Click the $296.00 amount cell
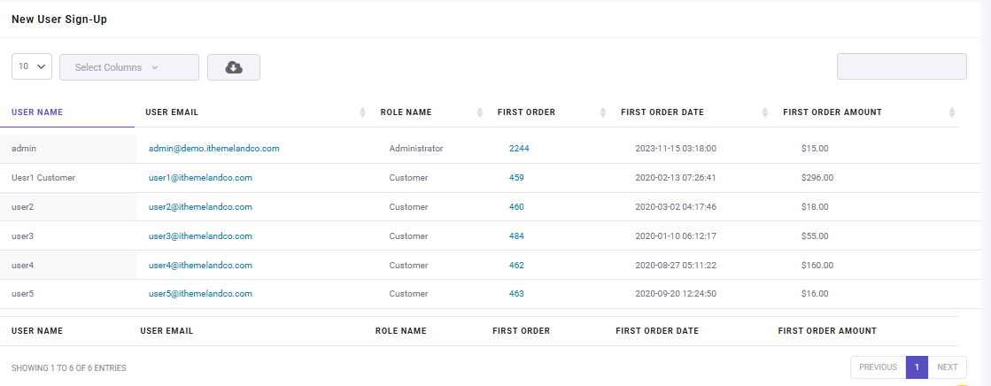 tap(817, 178)
